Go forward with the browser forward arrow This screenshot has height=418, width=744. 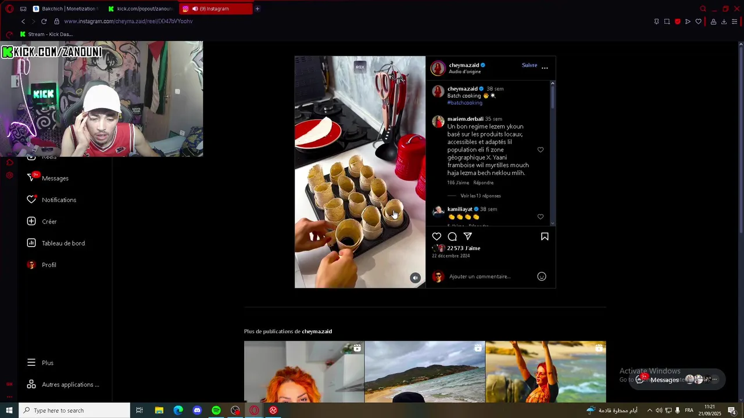33,21
